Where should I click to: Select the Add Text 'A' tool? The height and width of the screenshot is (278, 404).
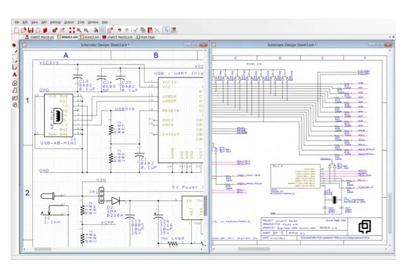click(x=15, y=74)
